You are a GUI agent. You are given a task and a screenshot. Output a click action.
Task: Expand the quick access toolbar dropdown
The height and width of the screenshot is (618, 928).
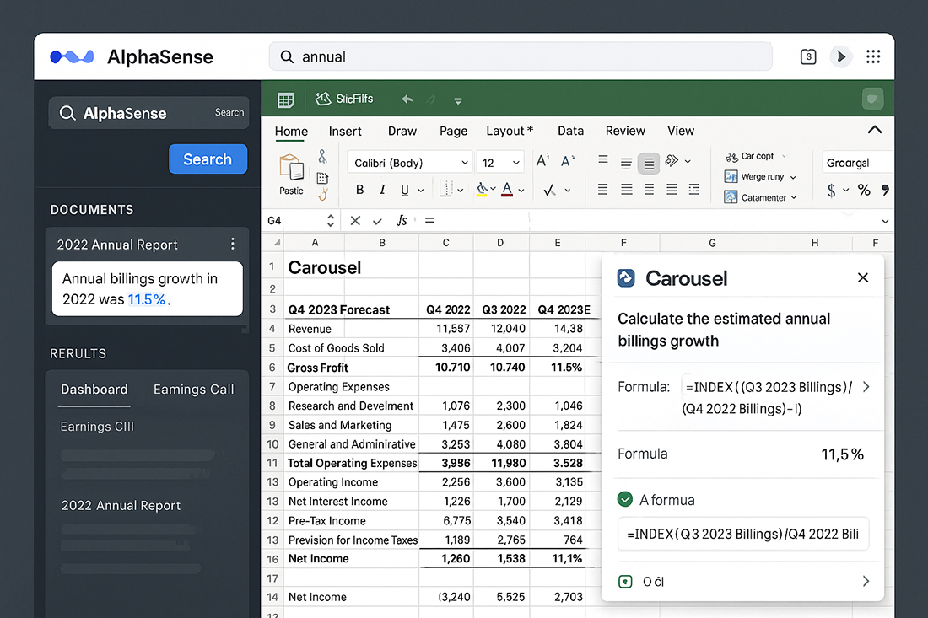pyautogui.click(x=457, y=101)
